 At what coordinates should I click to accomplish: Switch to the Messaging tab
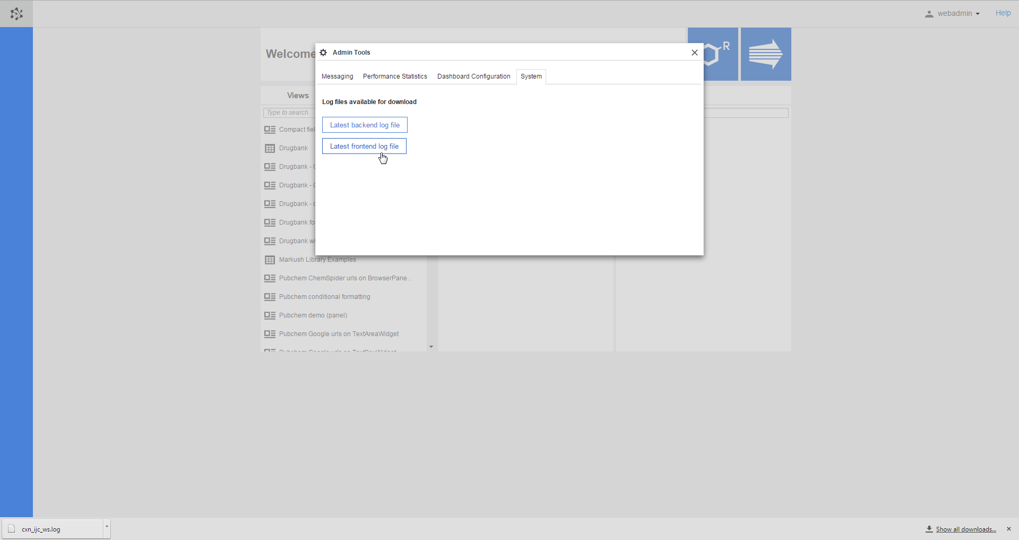337,76
